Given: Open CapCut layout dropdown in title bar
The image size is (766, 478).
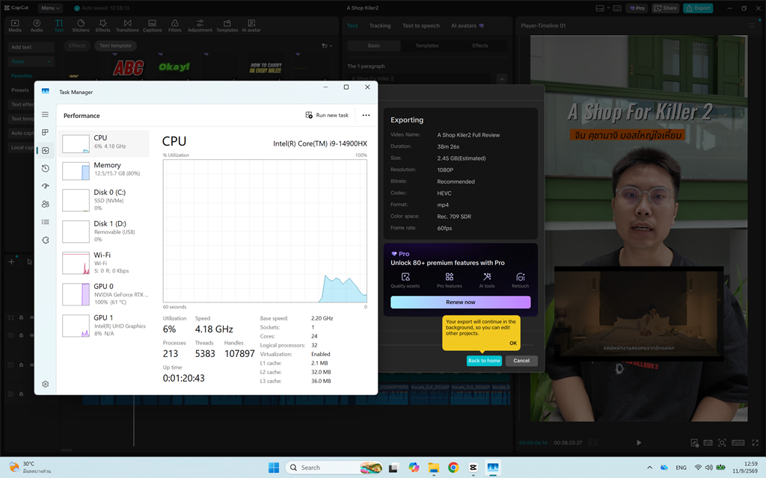Looking at the screenshot, I should (x=603, y=7).
